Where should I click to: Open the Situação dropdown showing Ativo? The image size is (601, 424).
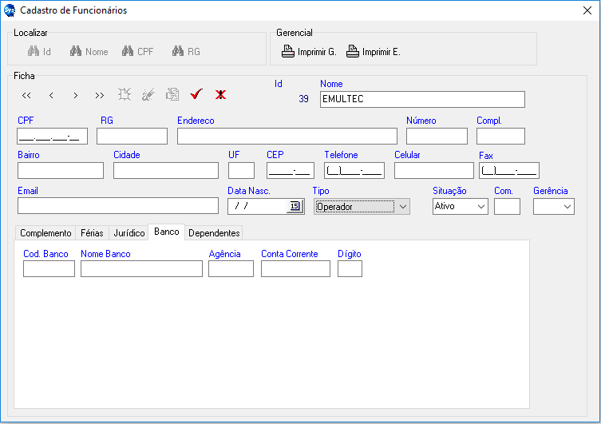pos(480,206)
